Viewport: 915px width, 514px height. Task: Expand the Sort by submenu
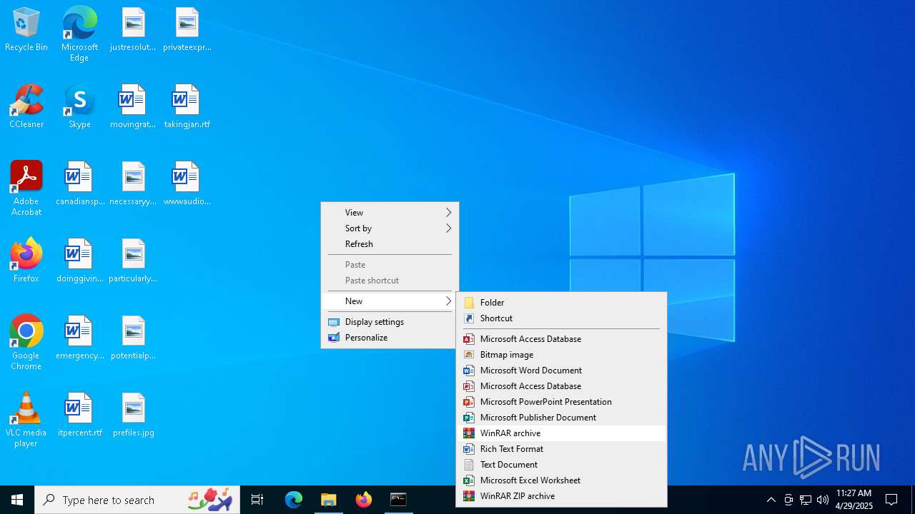coord(390,228)
